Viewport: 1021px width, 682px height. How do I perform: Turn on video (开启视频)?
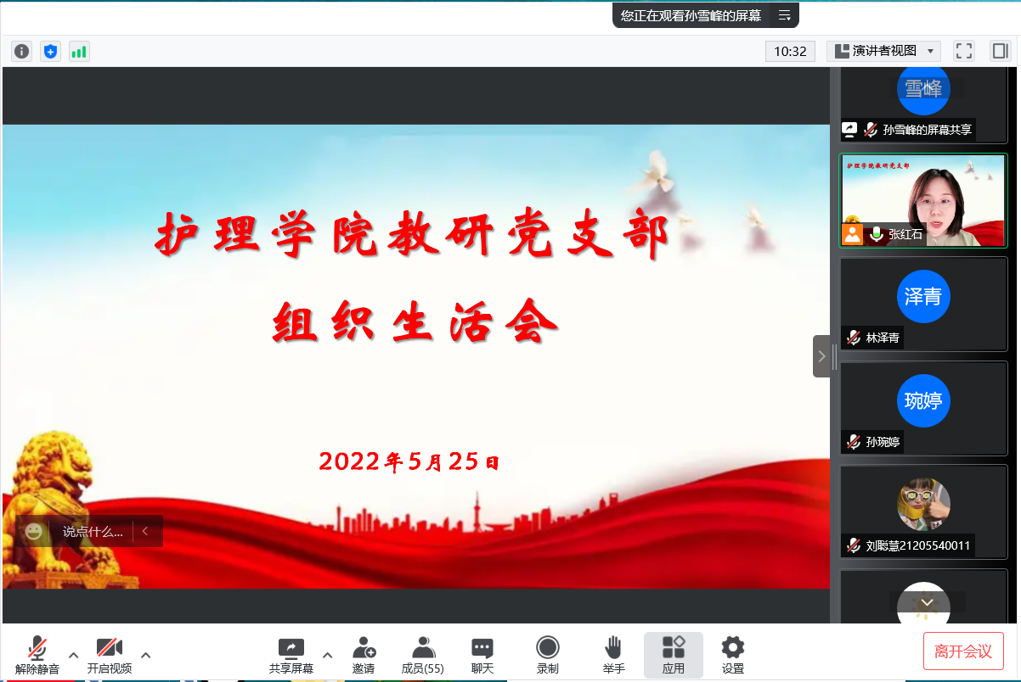[110, 655]
